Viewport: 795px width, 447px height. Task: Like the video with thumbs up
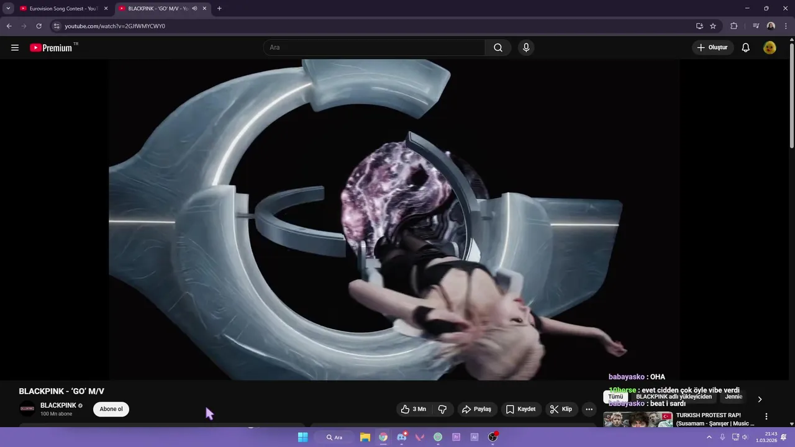click(x=414, y=409)
